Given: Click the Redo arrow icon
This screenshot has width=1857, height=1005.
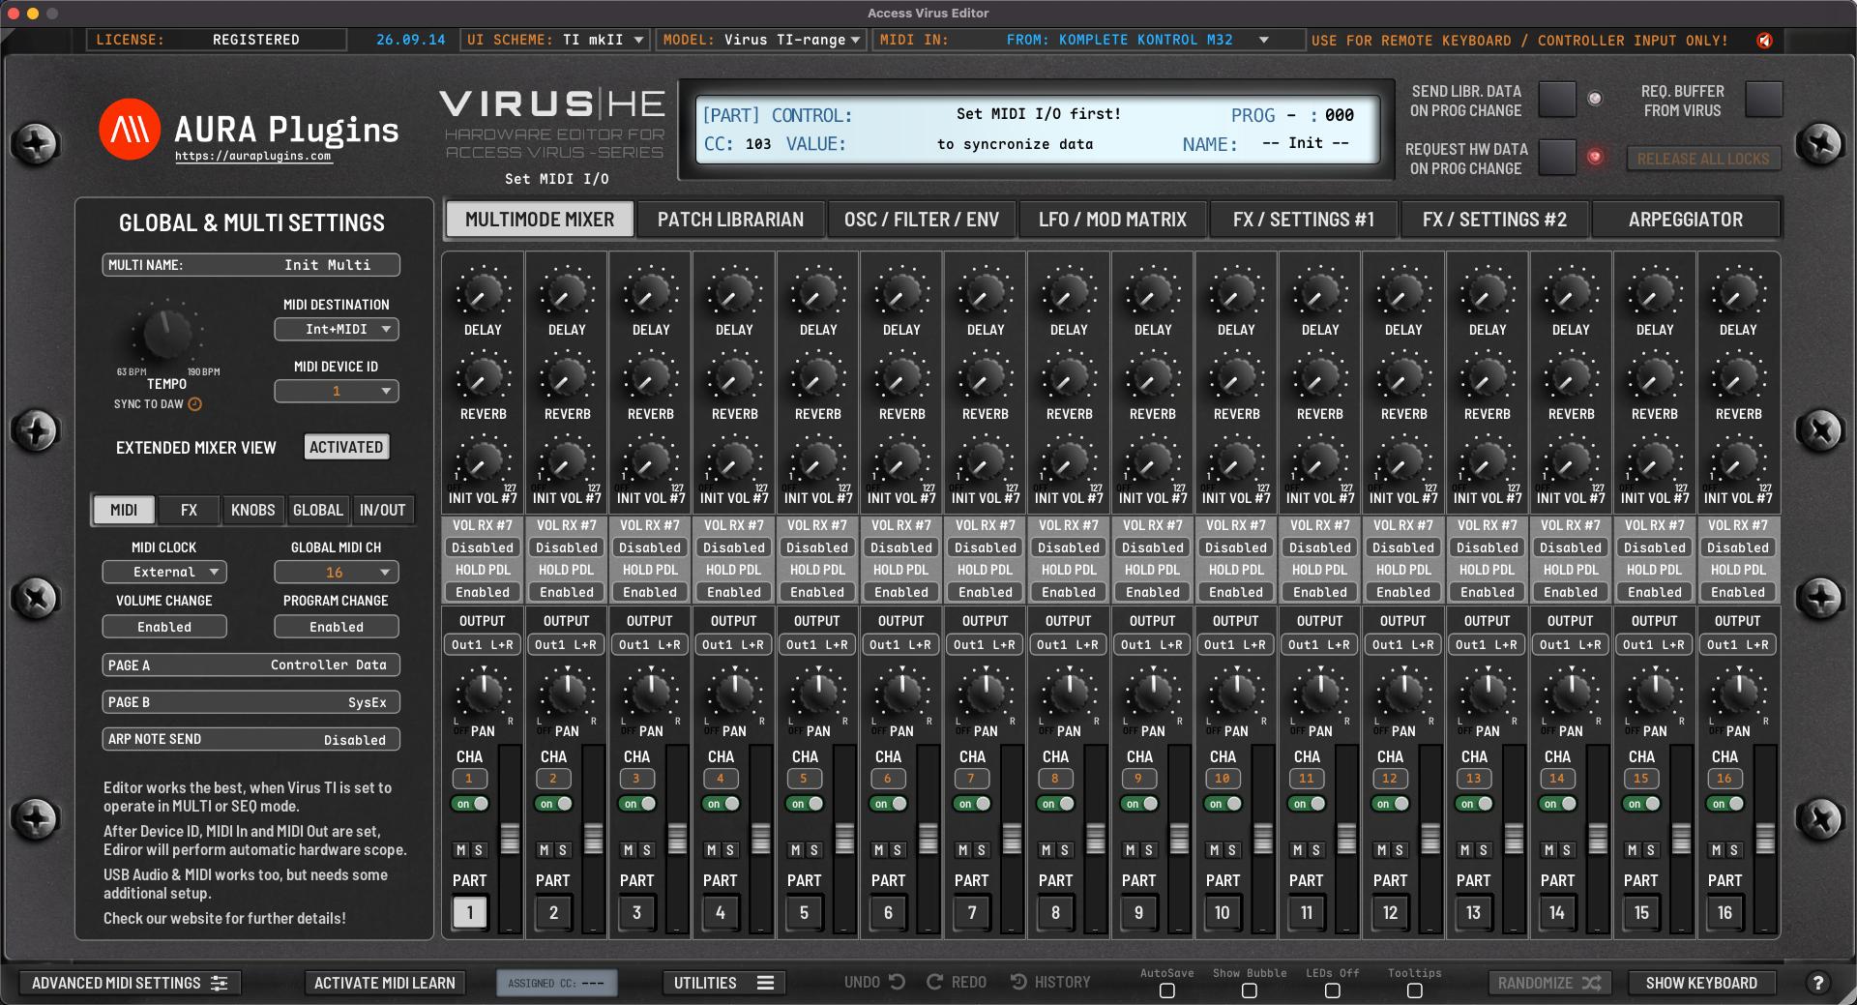Looking at the screenshot, I should click(x=934, y=982).
